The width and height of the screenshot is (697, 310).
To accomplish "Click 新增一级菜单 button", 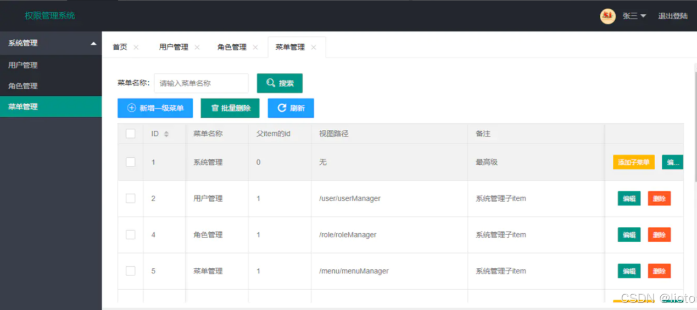I will 155,108.
